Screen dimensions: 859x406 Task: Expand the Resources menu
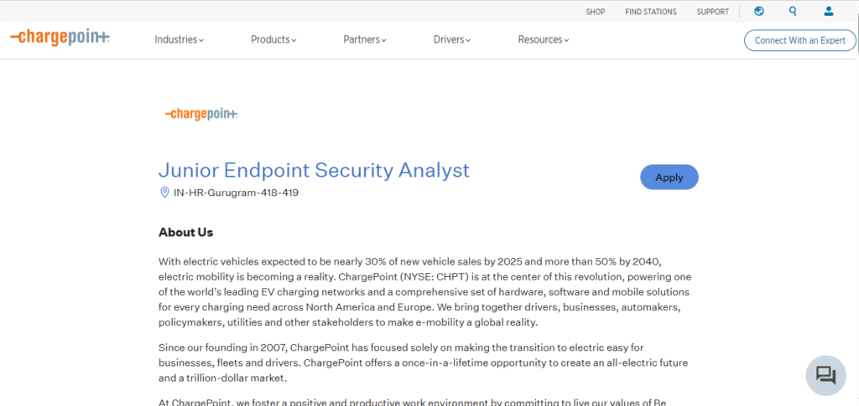tap(544, 40)
